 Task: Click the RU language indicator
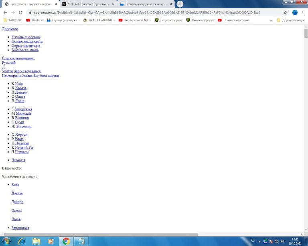(253, 241)
